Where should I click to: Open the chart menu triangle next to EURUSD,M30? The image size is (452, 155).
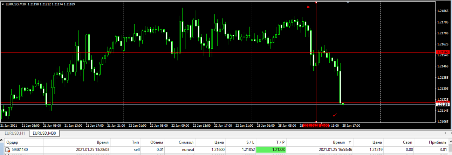point(3,4)
